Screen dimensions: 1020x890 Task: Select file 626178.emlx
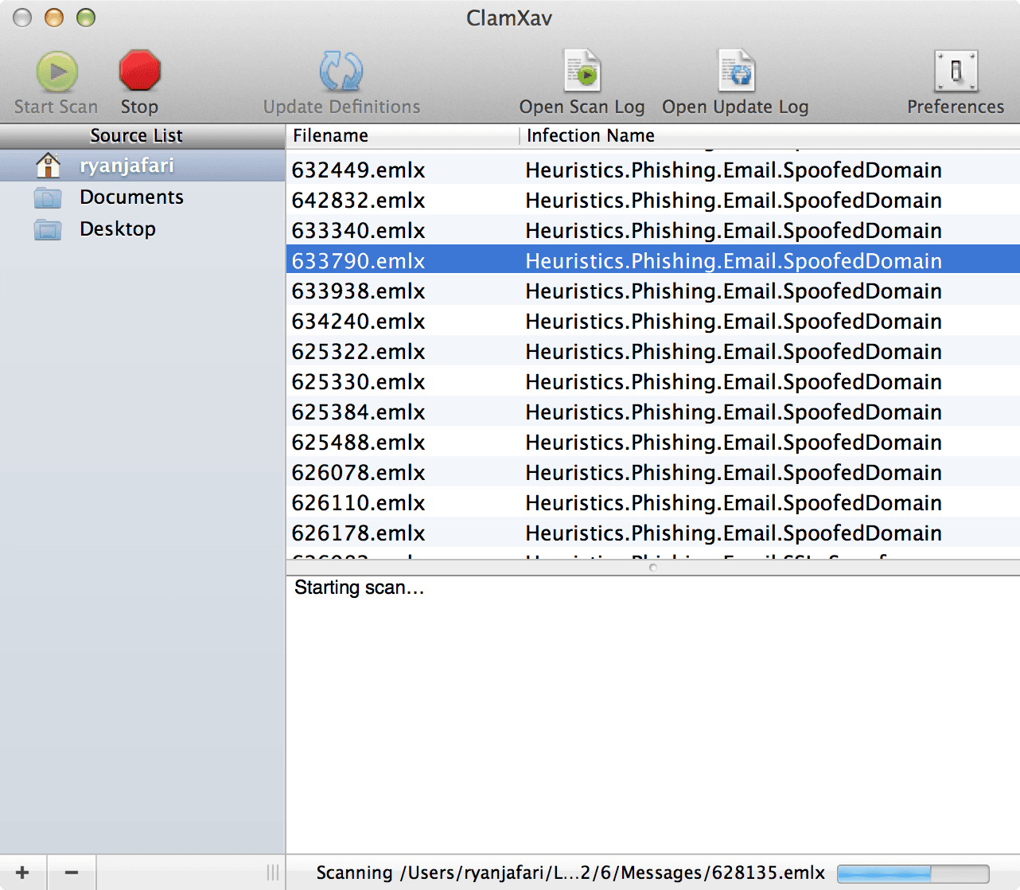(358, 533)
